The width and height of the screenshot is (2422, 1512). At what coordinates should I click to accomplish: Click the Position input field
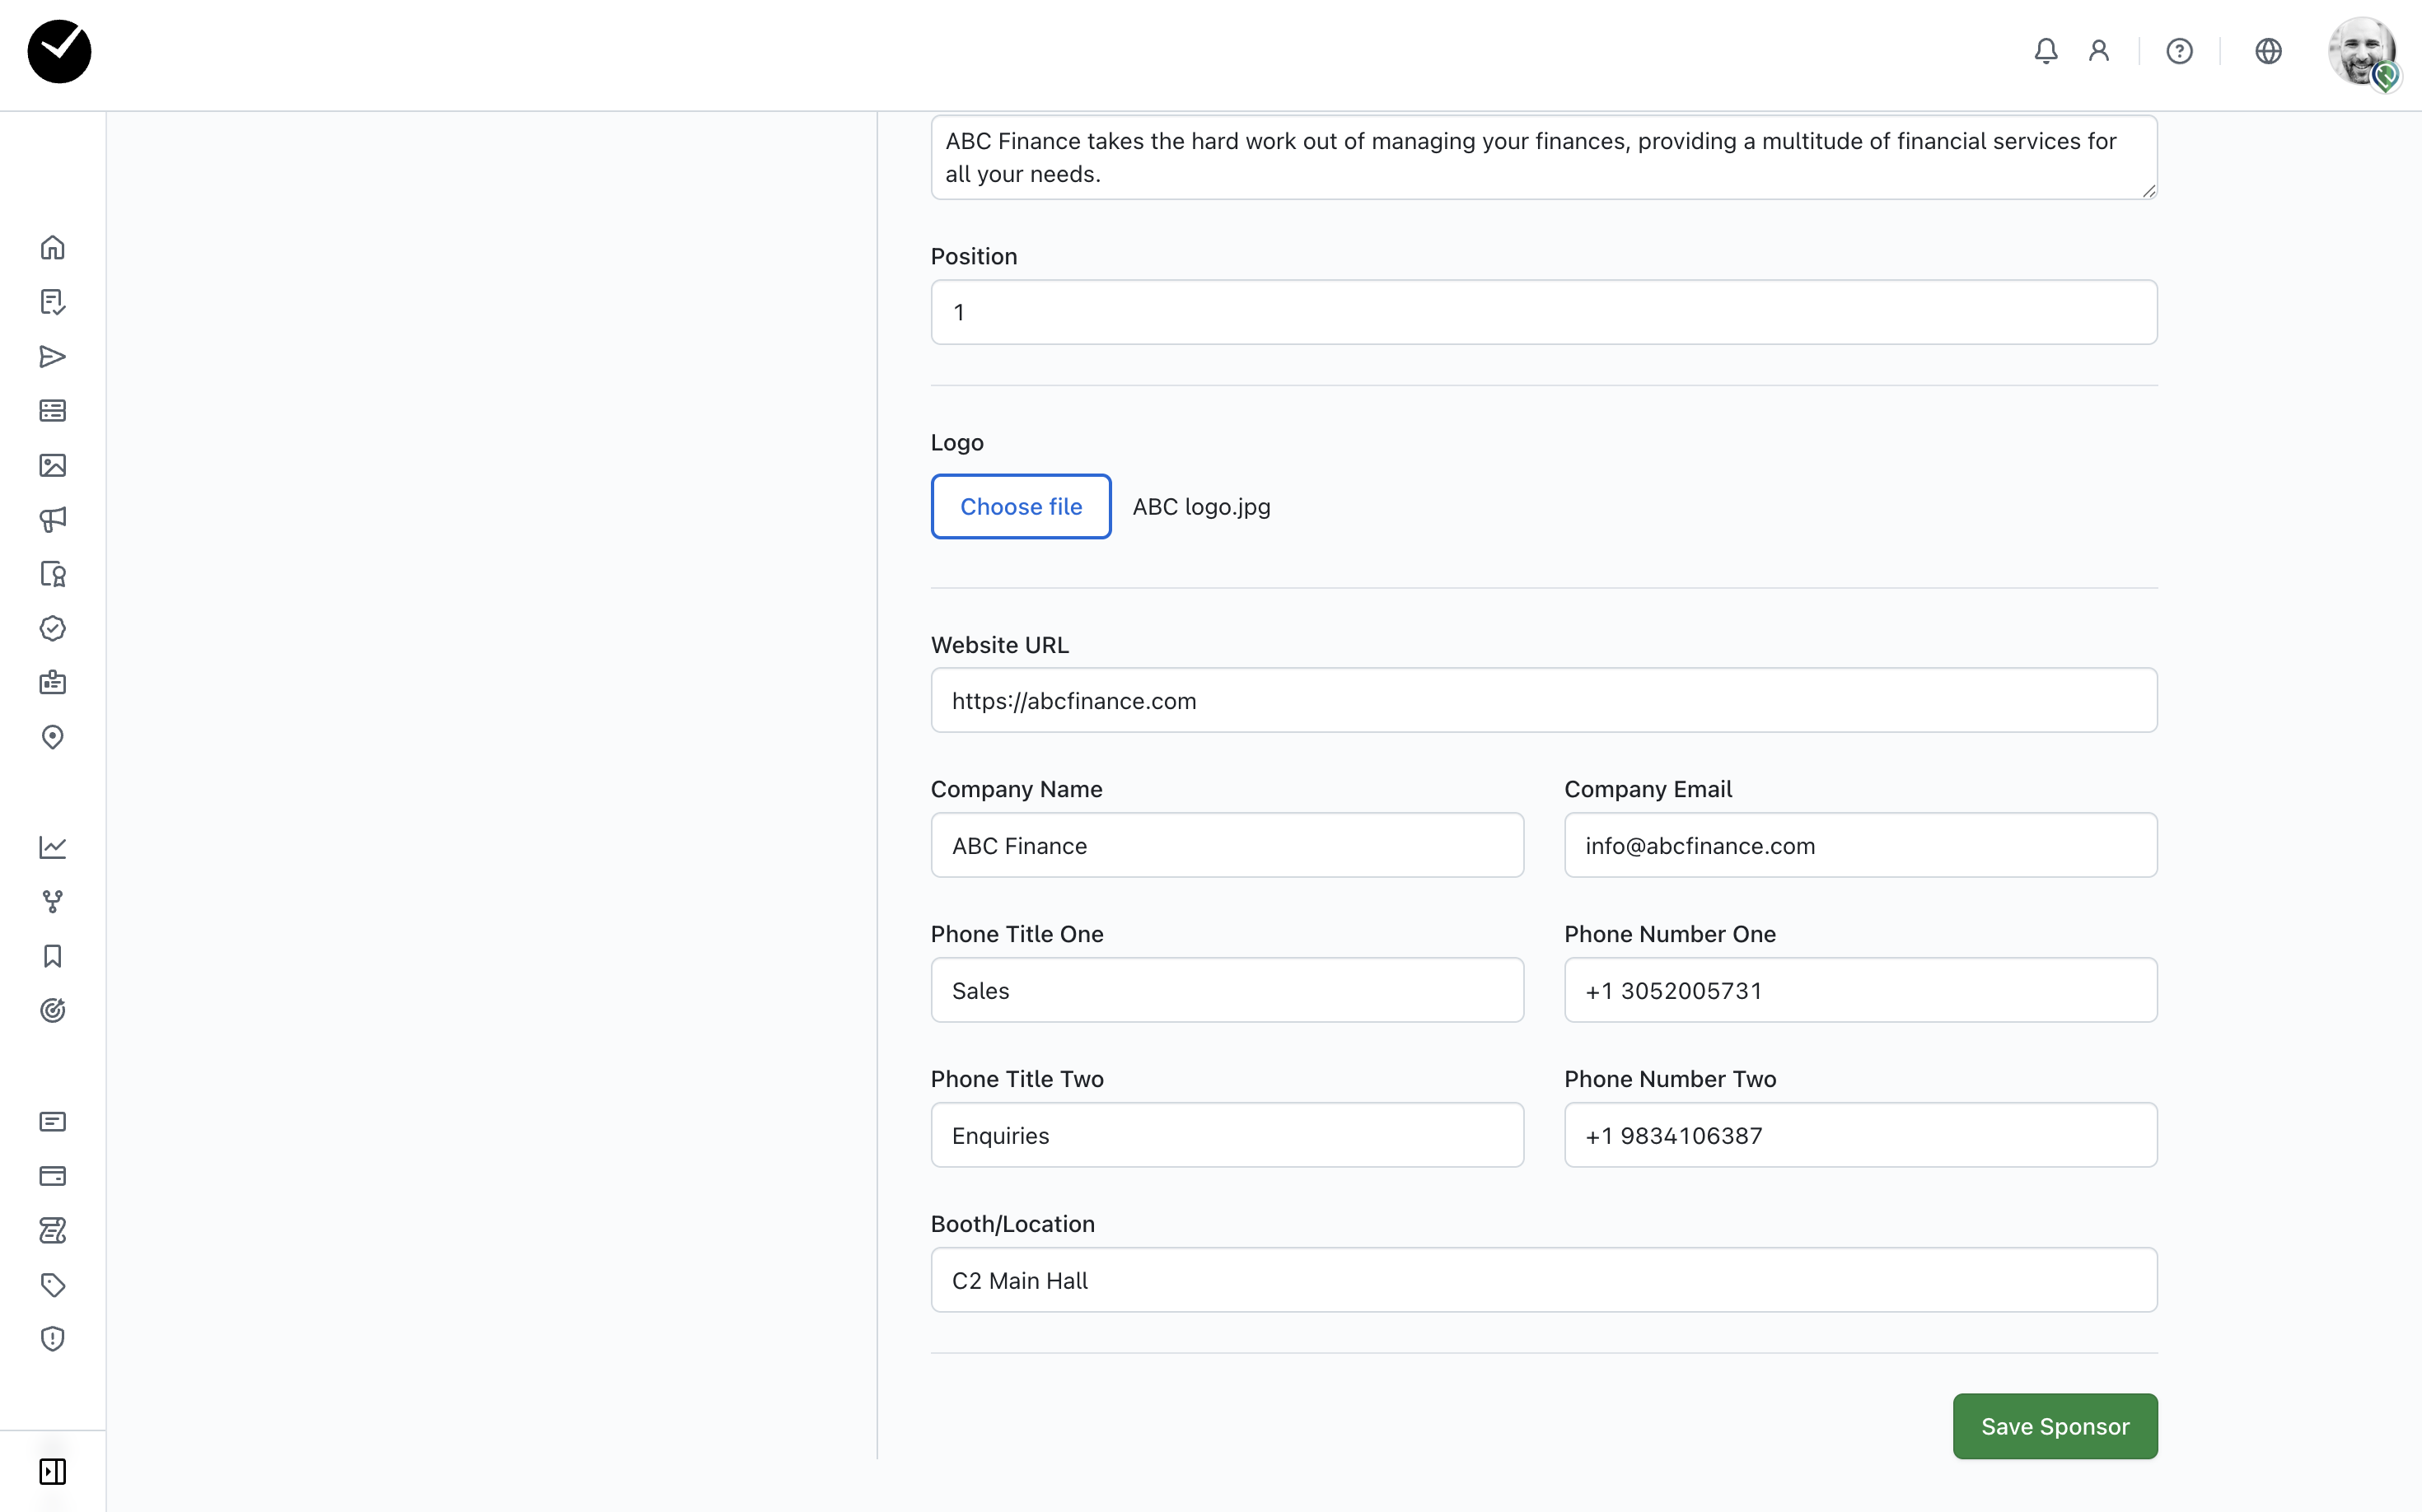[x=1543, y=312]
